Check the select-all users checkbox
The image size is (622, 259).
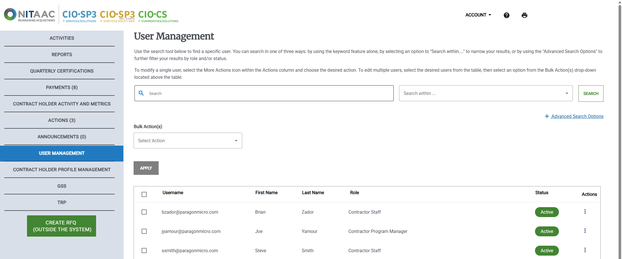pos(144,194)
